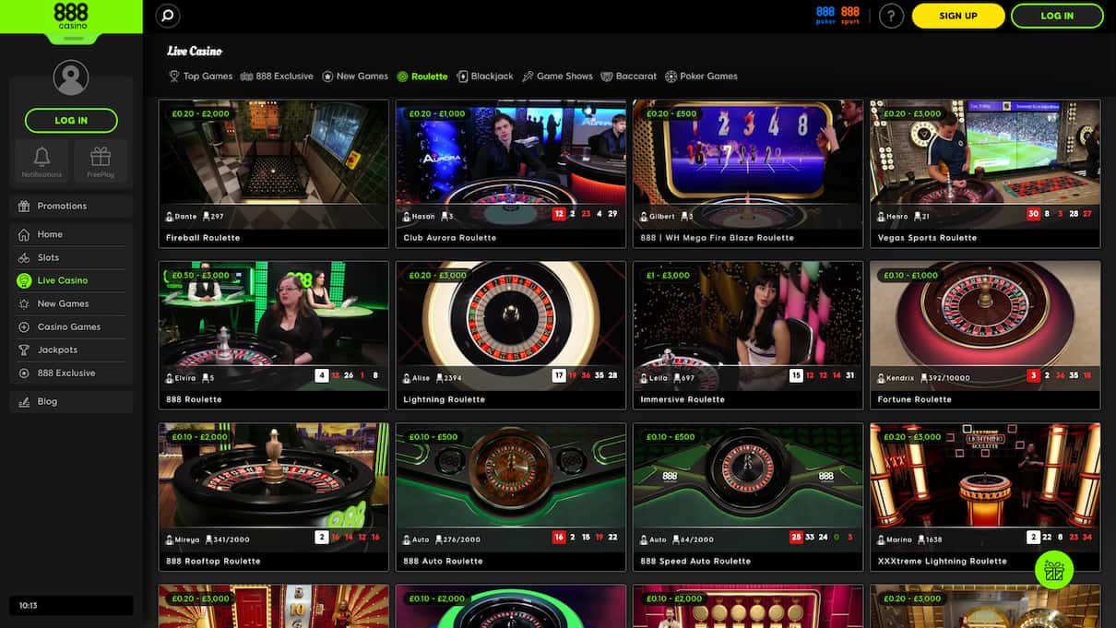
Task: Click the Blackjack card icon
Action: pos(461,76)
